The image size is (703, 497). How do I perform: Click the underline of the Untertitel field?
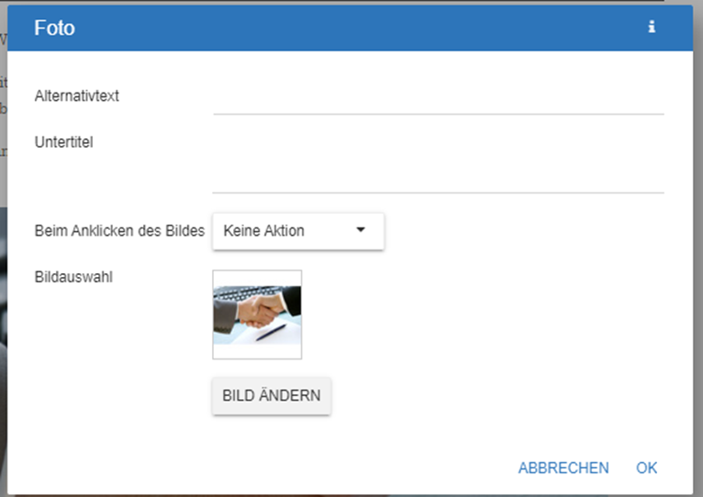click(x=438, y=193)
